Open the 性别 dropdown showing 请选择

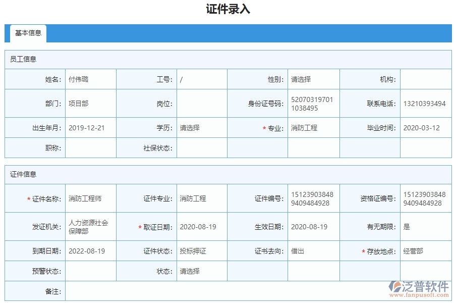click(313, 79)
